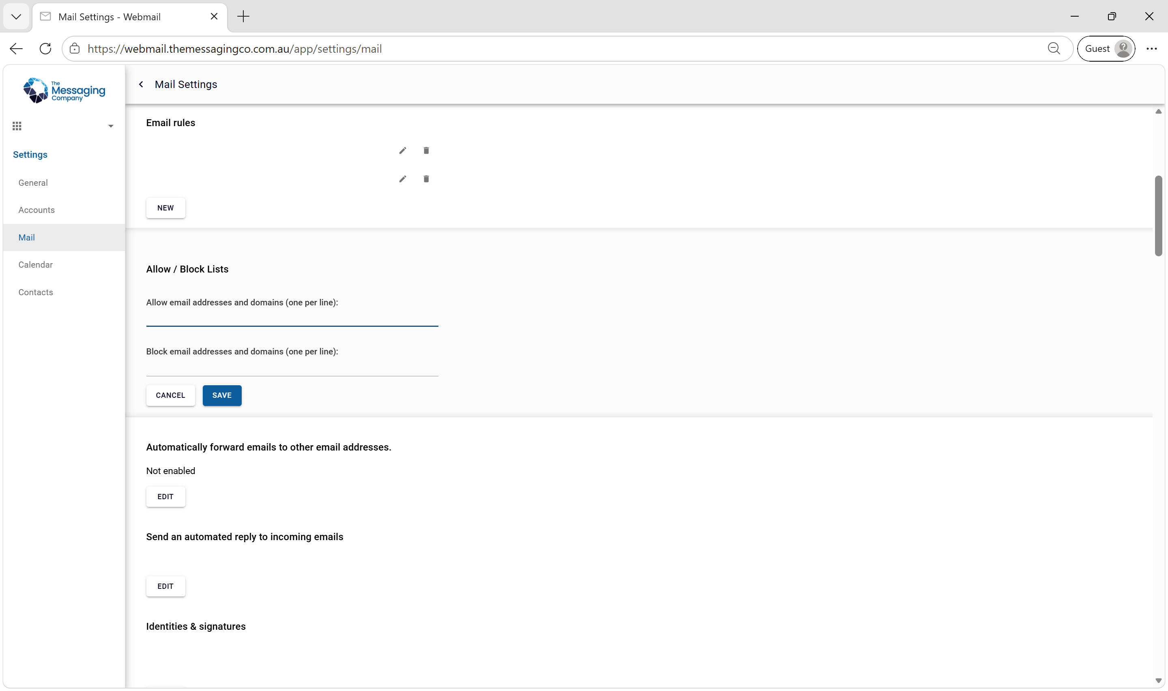1168x691 pixels.
Task: Open the Guest profile button
Action: point(1106,49)
